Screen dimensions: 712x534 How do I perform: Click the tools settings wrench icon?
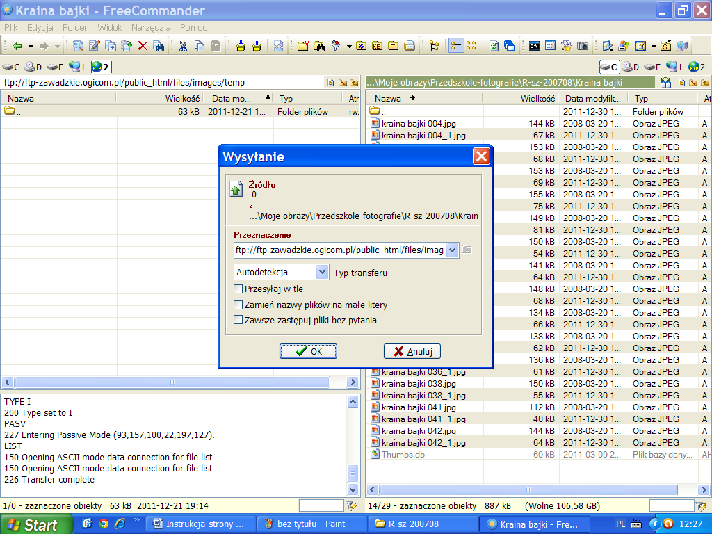coord(566,46)
